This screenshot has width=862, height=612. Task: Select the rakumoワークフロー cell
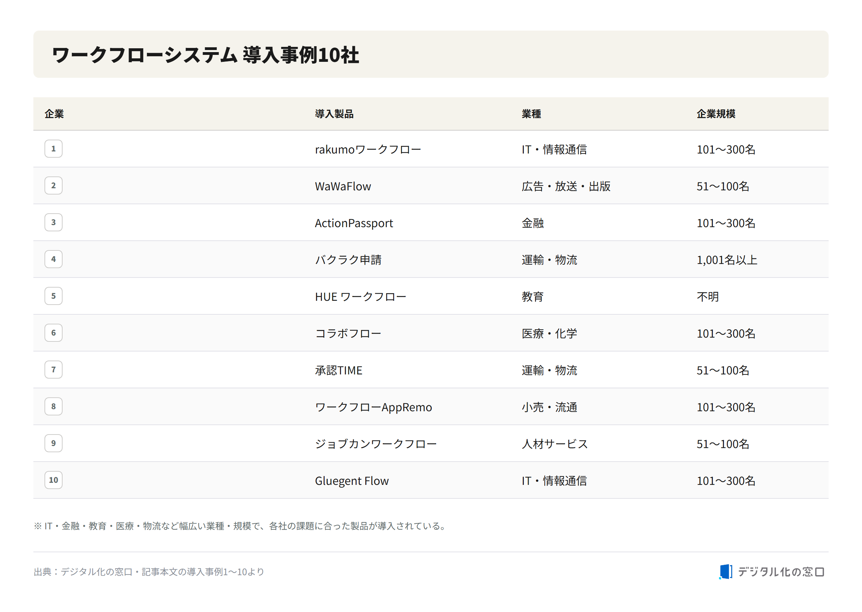(x=368, y=150)
